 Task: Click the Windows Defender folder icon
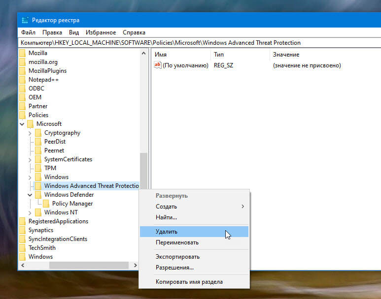tap(38, 195)
